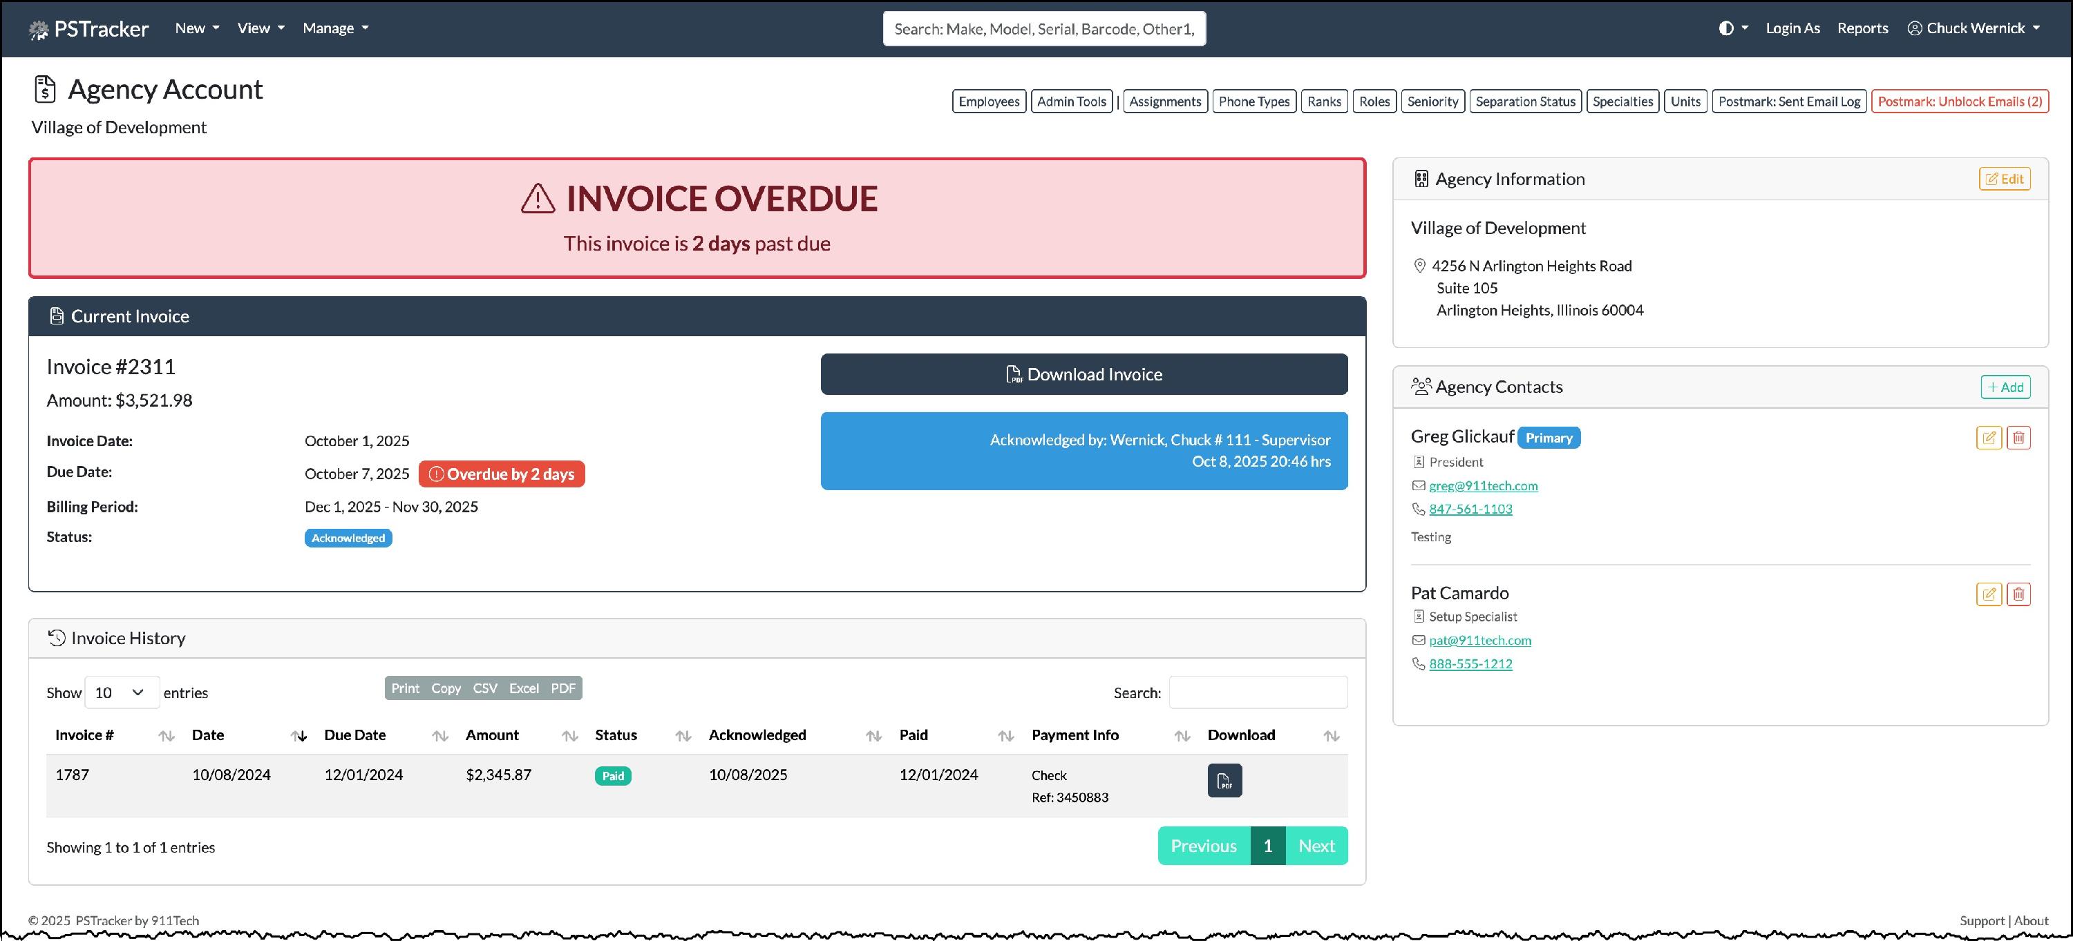Edit Greg Glickauf contact entry
Image resolution: width=2073 pixels, height=941 pixels.
coord(1989,438)
